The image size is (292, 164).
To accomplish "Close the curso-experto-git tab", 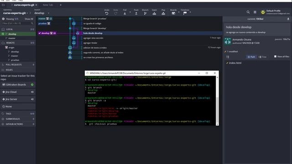I will (x=36, y=5).
